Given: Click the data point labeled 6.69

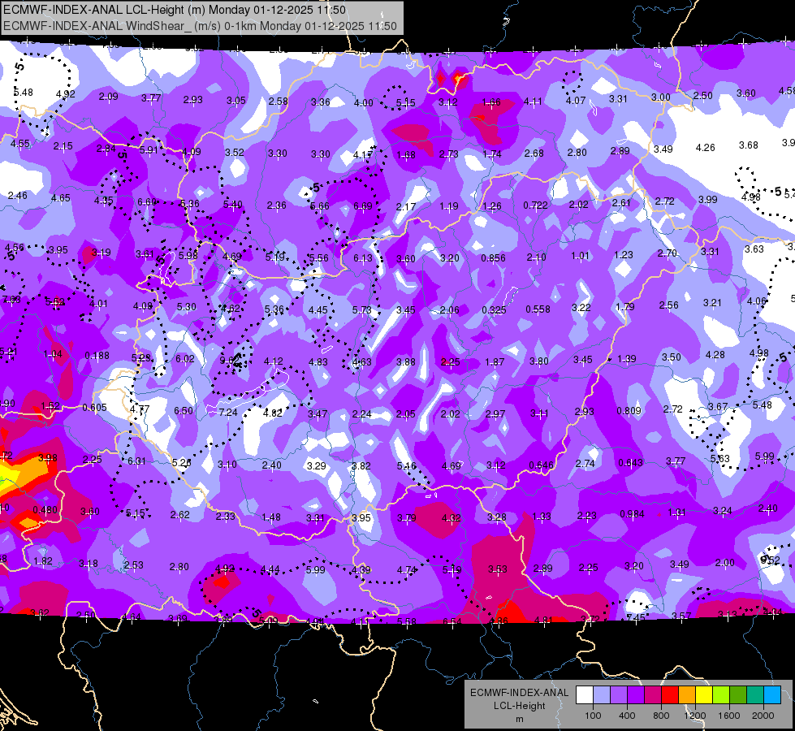Looking at the screenshot, I should click(362, 206).
